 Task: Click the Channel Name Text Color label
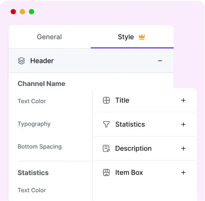[32, 101]
